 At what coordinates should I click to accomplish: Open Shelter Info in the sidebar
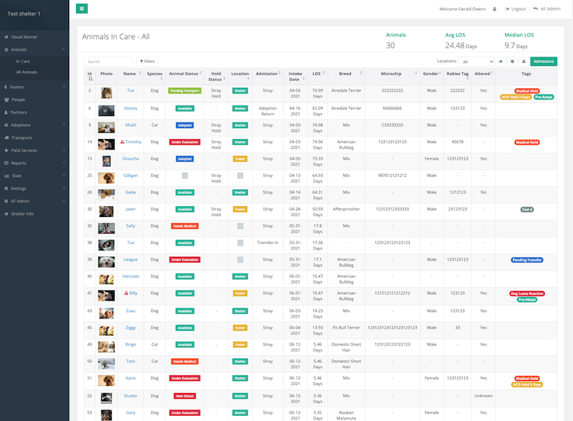(x=23, y=213)
